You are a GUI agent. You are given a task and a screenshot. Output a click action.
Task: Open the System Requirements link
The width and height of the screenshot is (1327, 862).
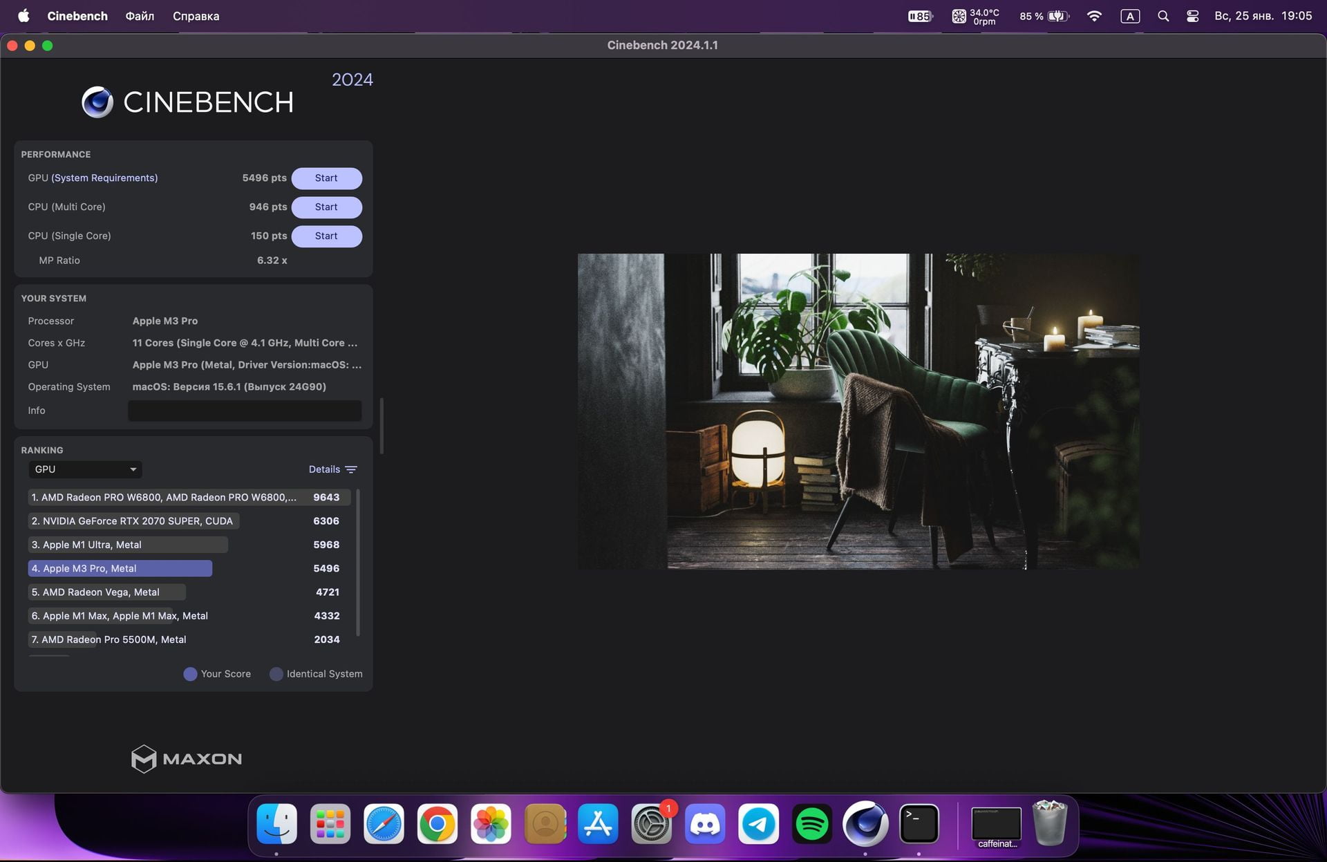pyautogui.click(x=104, y=178)
